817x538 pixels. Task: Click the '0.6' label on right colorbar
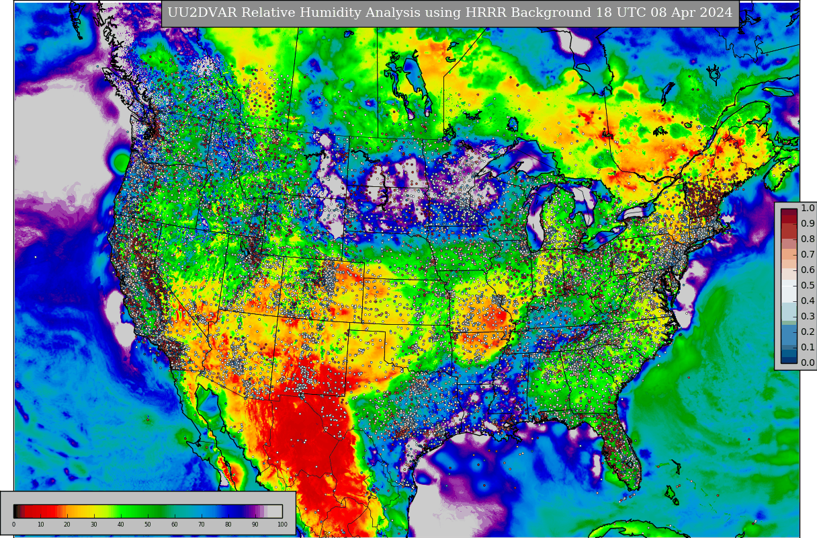808,270
